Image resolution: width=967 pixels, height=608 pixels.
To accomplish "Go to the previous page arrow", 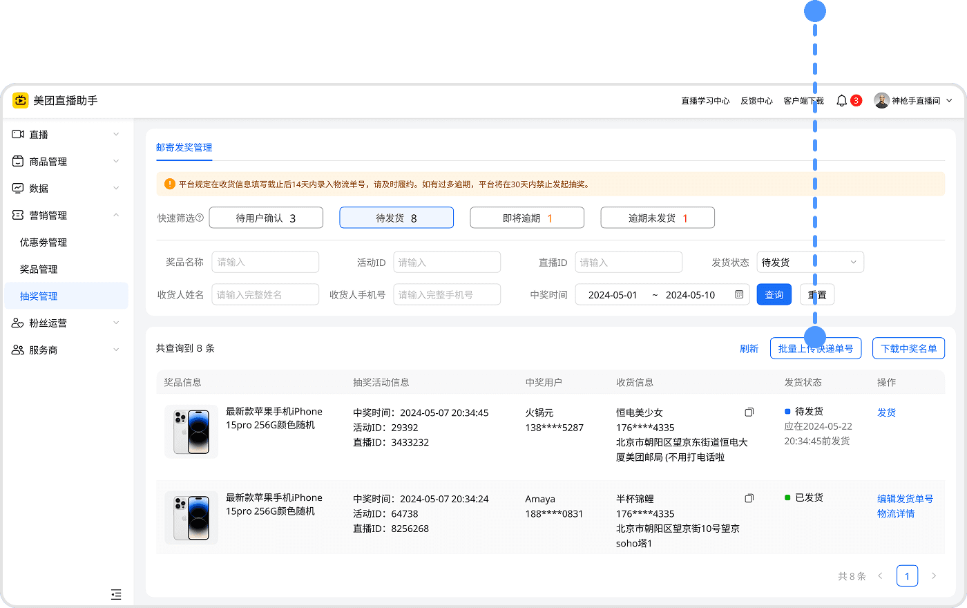I will coord(880,576).
